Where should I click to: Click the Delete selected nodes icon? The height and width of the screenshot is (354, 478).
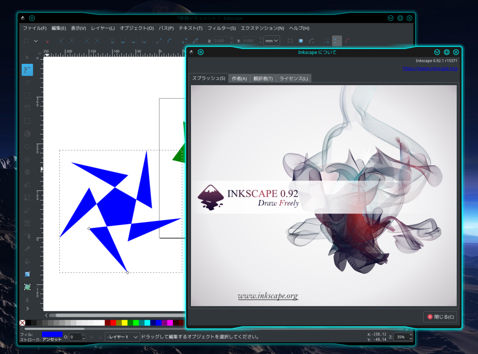47,41
